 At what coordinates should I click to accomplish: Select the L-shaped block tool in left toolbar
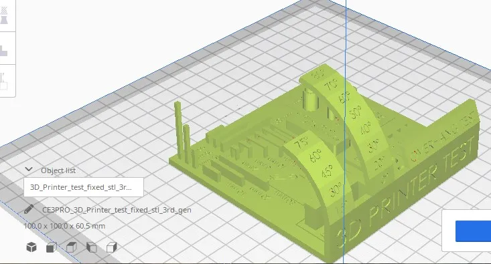[x=4, y=51]
